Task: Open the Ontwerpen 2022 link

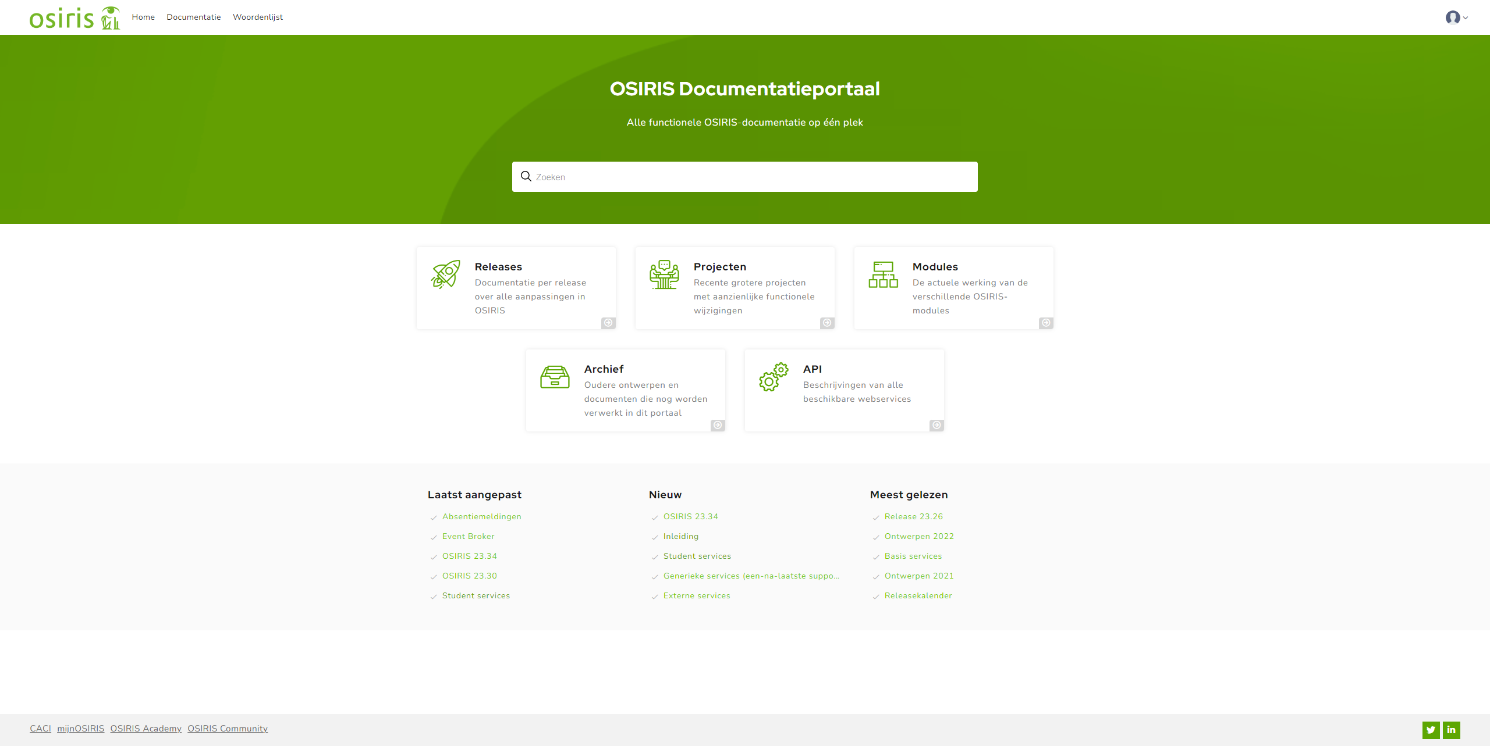Action: click(x=919, y=536)
